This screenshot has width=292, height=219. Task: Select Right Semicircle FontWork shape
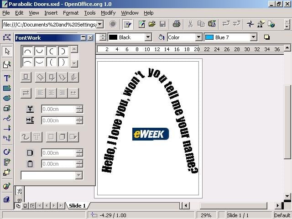click(x=63, y=51)
